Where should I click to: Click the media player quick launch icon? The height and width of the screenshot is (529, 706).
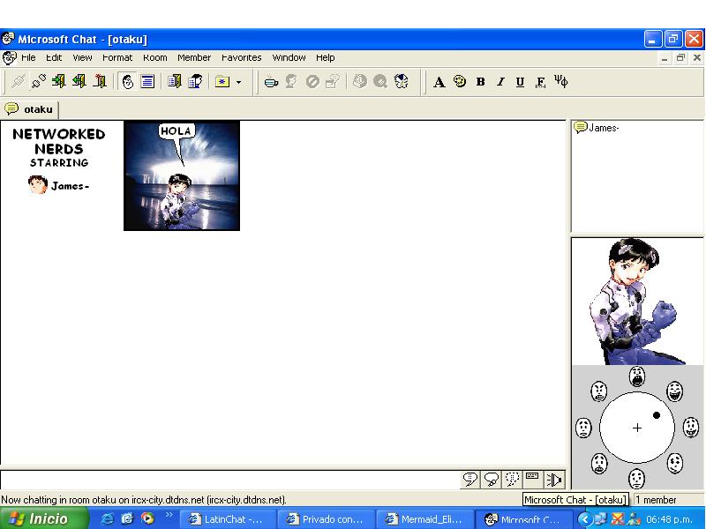[x=147, y=518]
